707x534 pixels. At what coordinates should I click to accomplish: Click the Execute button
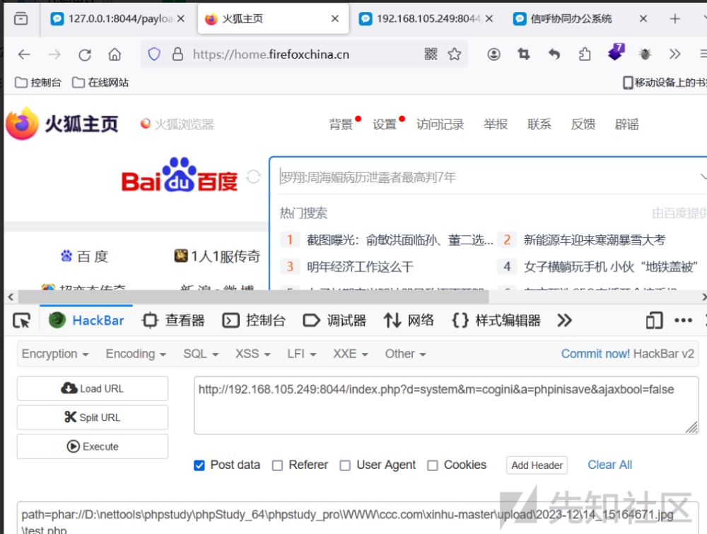coord(93,446)
